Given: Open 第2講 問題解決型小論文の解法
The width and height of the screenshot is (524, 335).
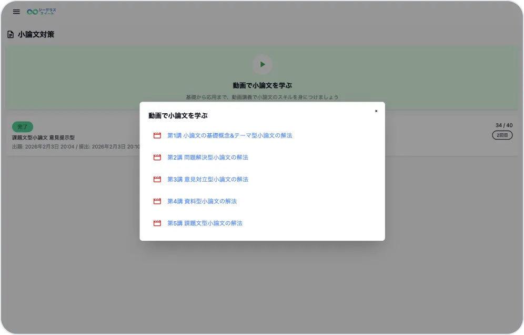Looking at the screenshot, I should (207, 157).
